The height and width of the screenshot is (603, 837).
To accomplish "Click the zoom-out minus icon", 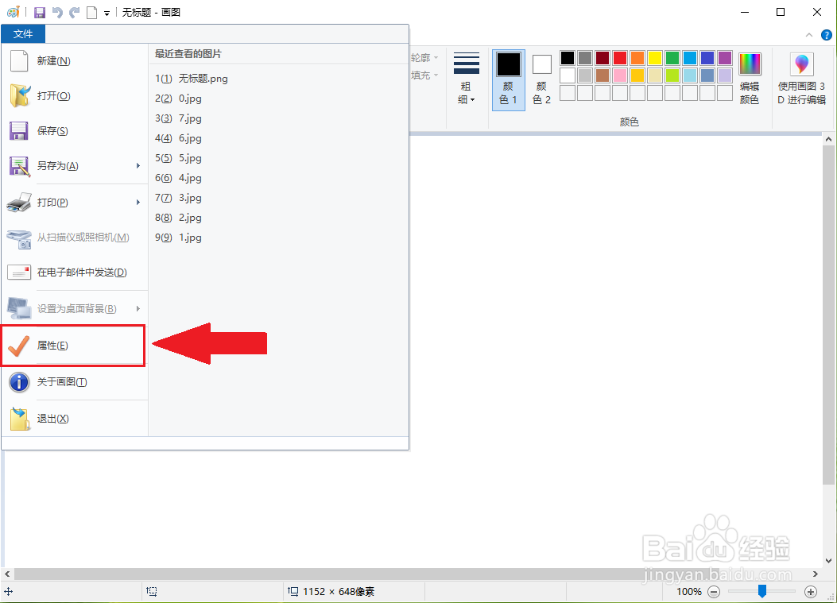I will pyautogui.click(x=713, y=591).
